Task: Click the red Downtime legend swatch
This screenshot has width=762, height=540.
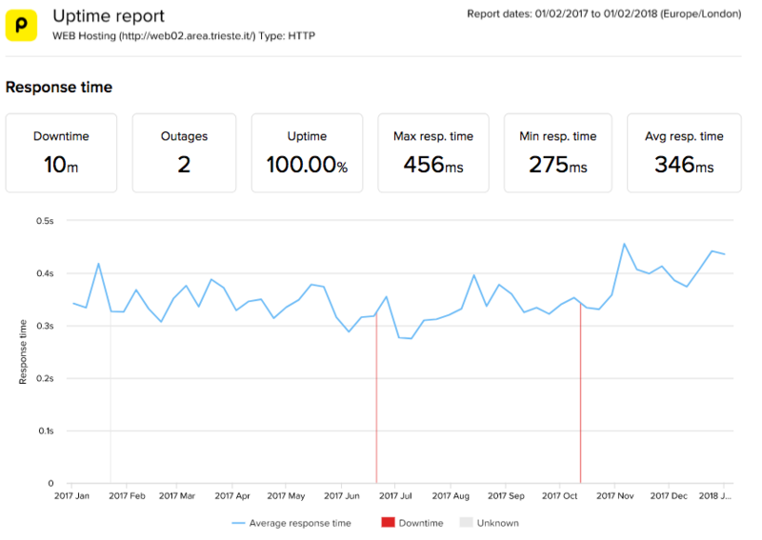Action: click(x=387, y=523)
